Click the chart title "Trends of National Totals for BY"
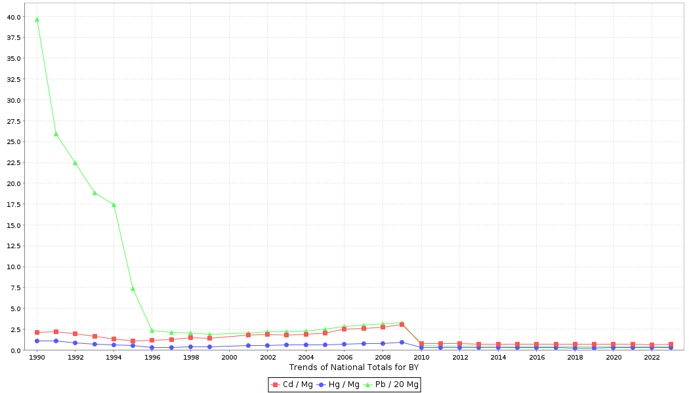Image resolution: width=689 pixels, height=393 pixels. (354, 367)
